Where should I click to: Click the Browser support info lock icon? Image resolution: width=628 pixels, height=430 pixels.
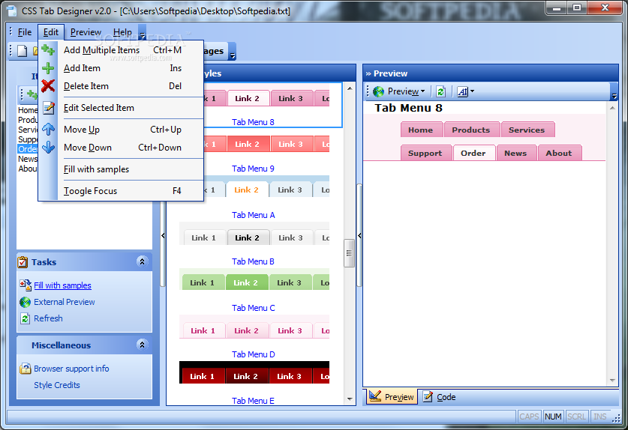26,369
